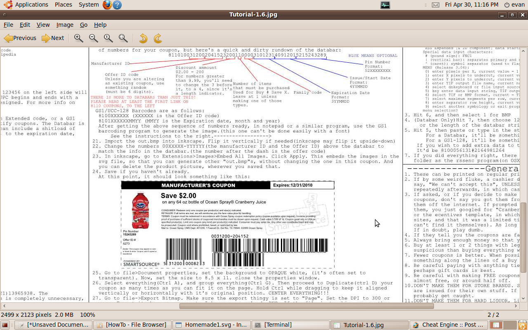Screen dimensions: 528x330
Task: Select the Zoom In magnifier tool
Action: pos(78,38)
